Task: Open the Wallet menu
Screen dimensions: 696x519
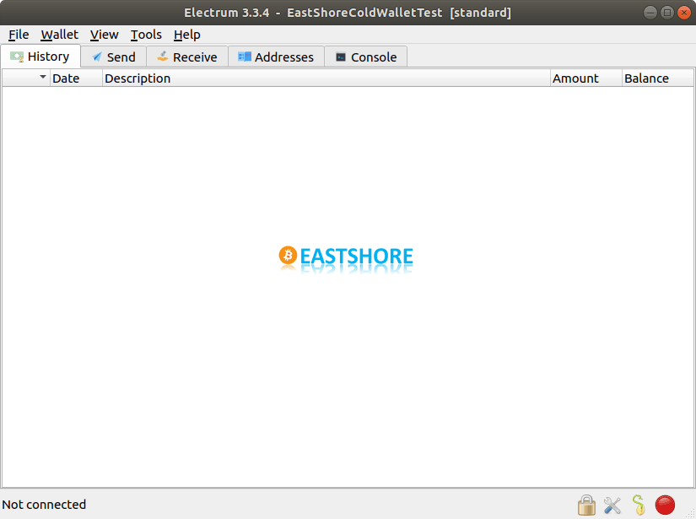Action: coord(60,35)
